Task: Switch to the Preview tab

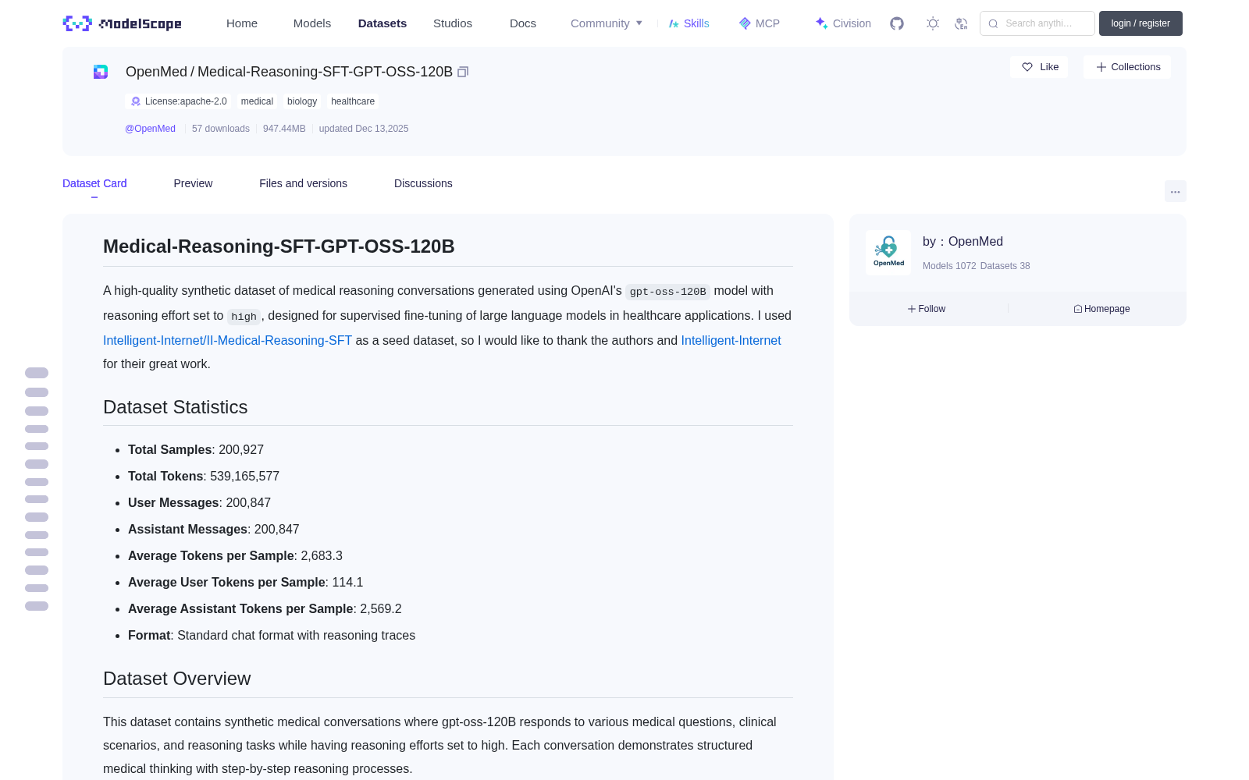Action: point(193,183)
